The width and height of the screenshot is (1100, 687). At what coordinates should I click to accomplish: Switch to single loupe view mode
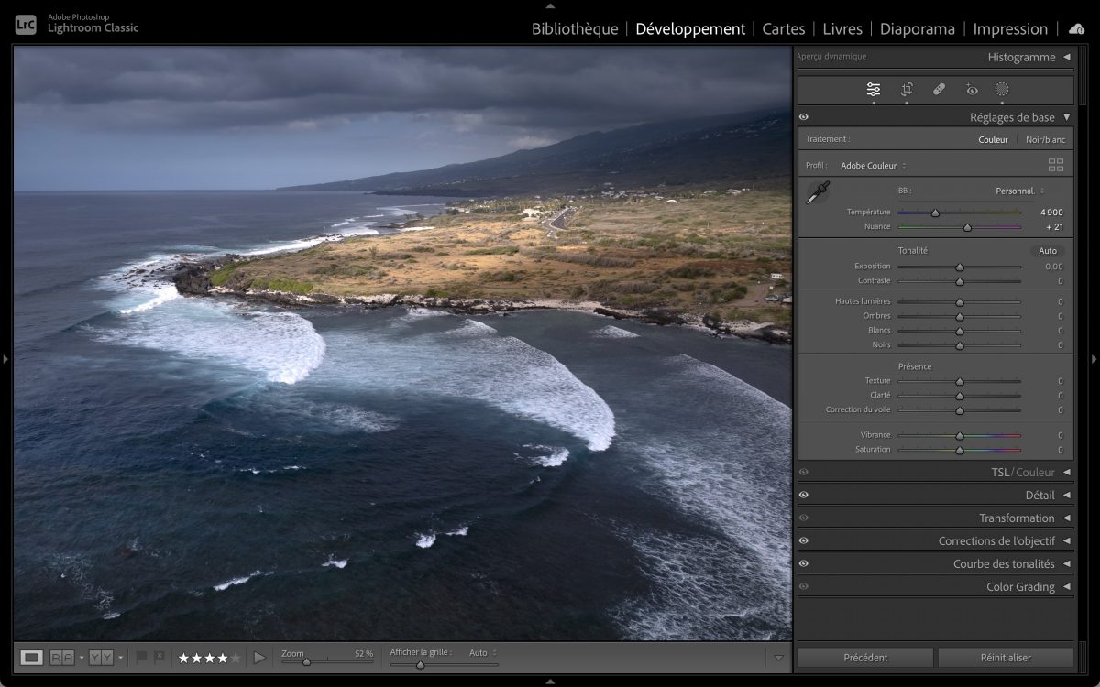32,657
